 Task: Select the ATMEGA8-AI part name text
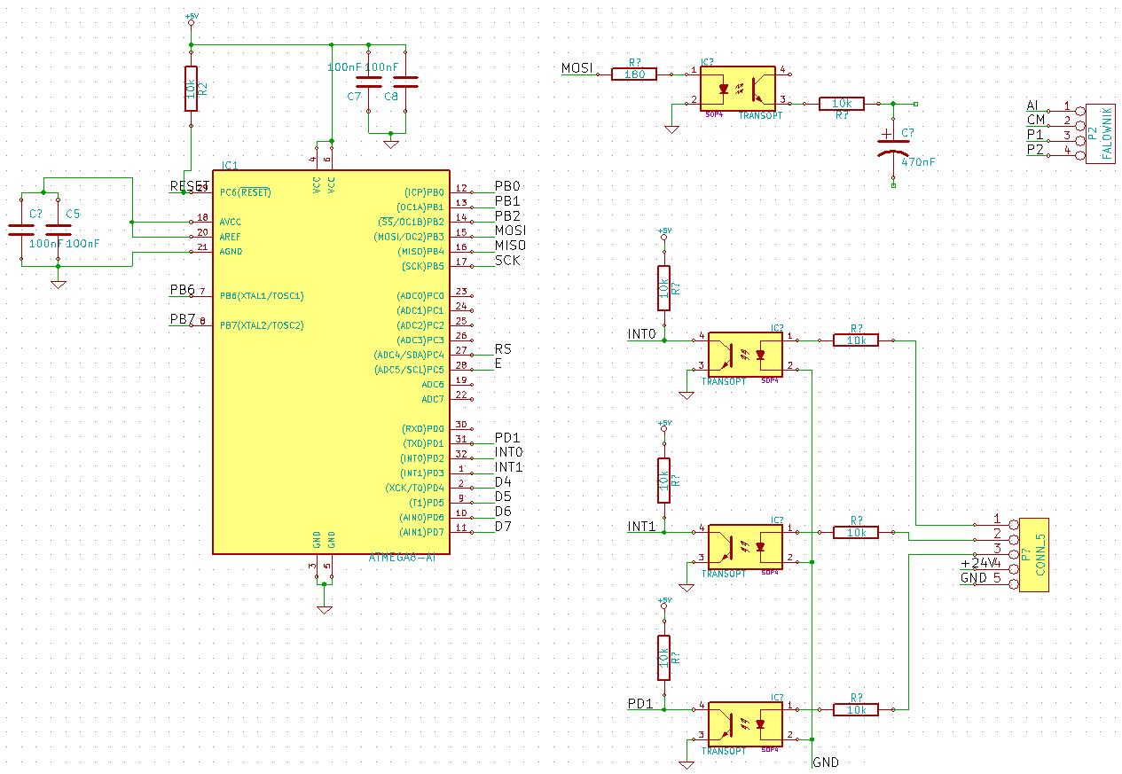point(402,558)
